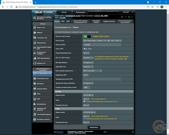Open Traffic Analyzer section
The image size is (169, 135).
tap(42, 53)
